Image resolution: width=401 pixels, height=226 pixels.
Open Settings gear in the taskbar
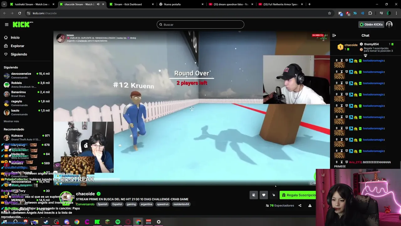coord(159,222)
